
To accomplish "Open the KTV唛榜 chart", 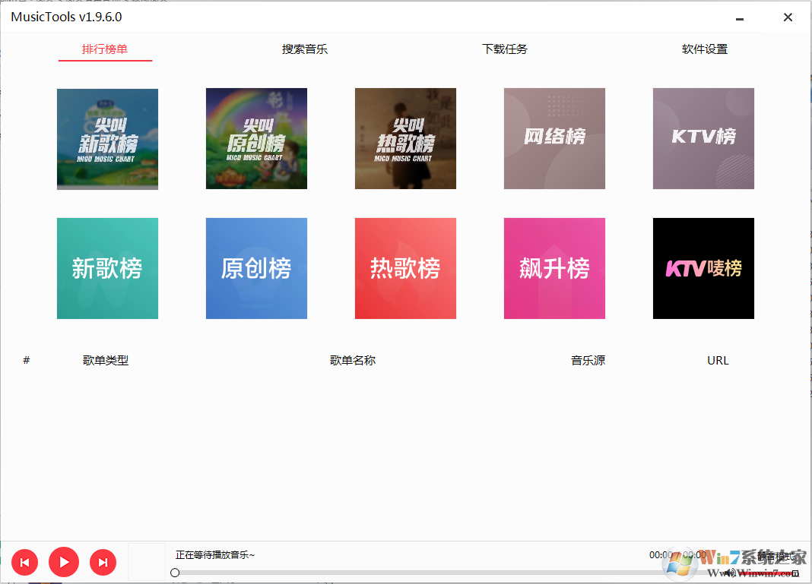I will click(703, 269).
